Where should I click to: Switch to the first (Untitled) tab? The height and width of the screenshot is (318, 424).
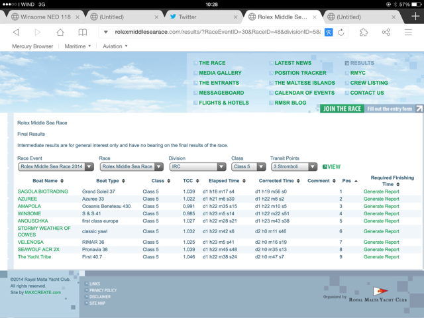(124, 17)
